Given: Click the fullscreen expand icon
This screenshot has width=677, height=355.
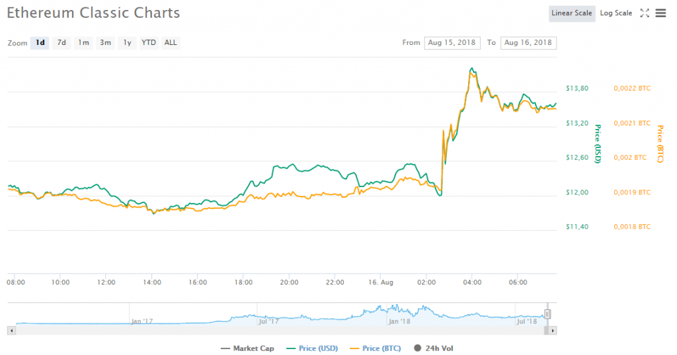Looking at the screenshot, I should click(645, 13).
